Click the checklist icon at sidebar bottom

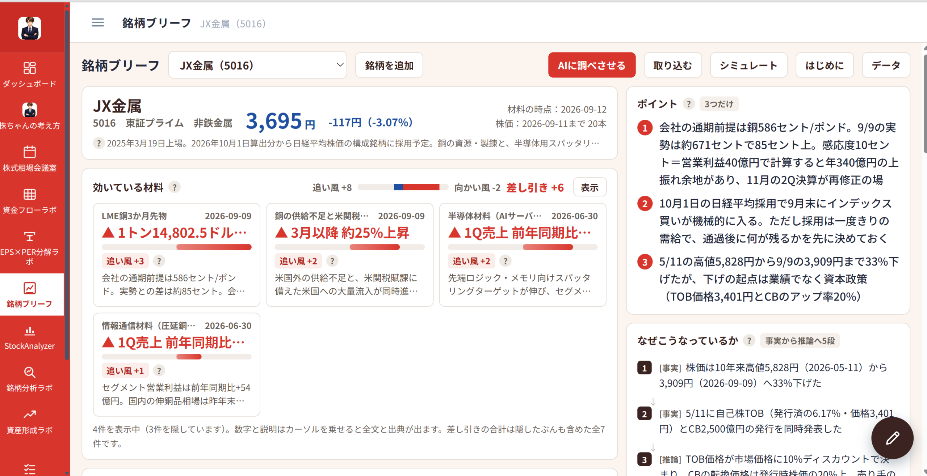(30, 469)
